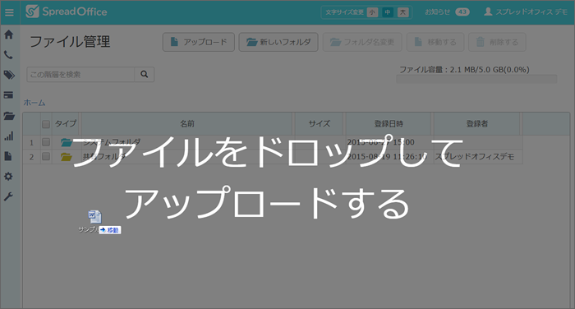Click the フォルダ名変更 button
Screen dimensions: 575x309
(362, 42)
